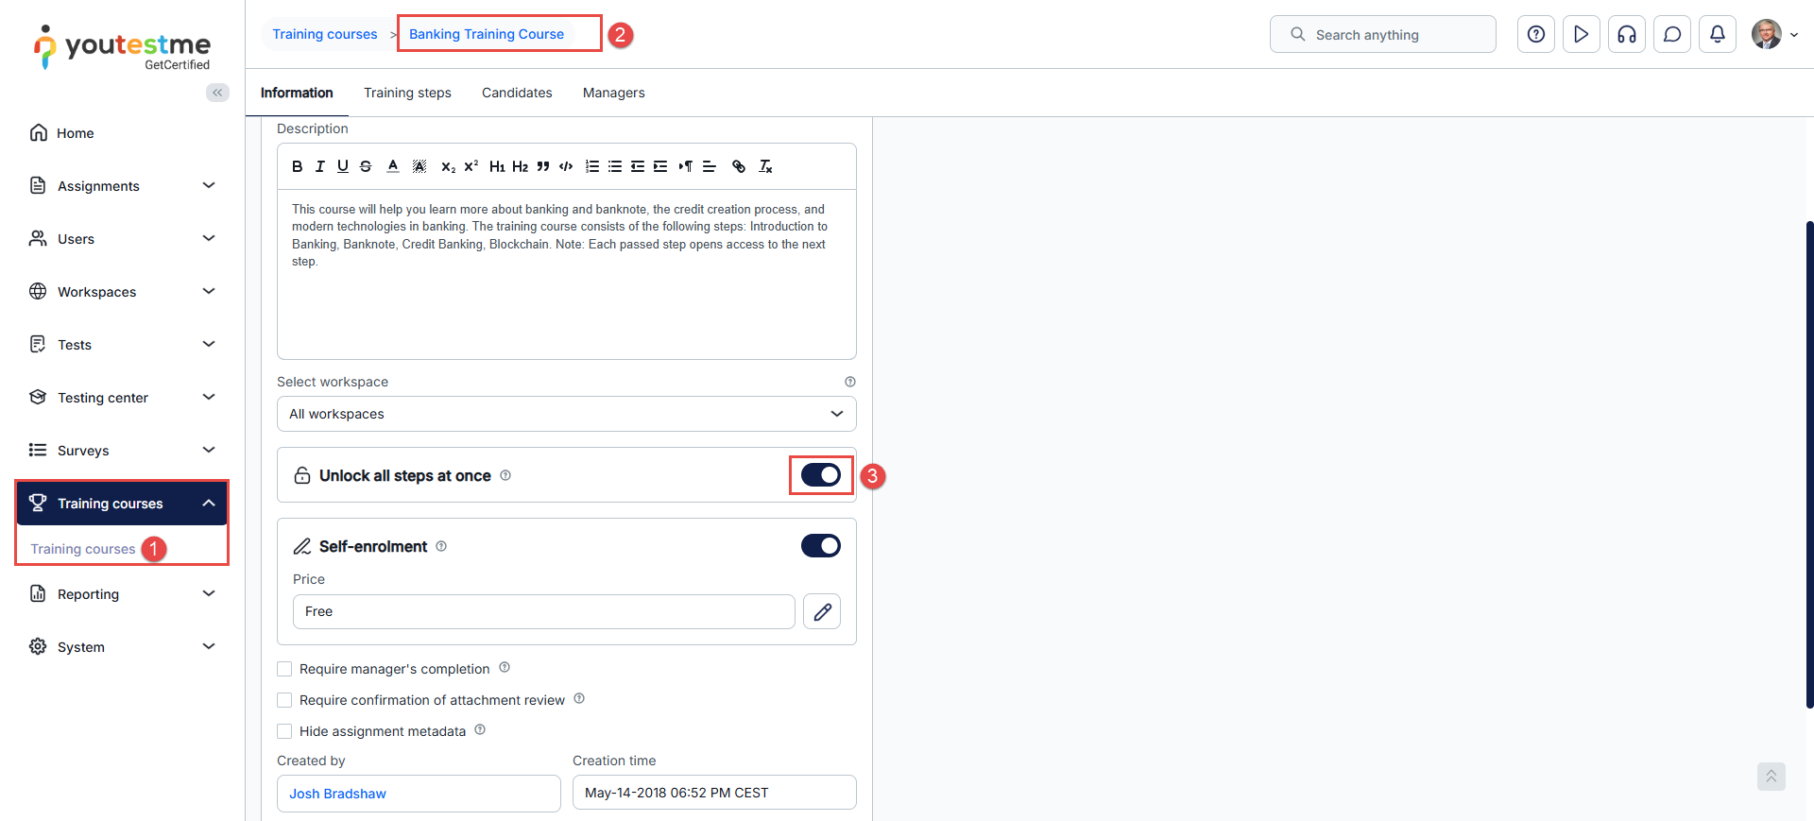Viewport: 1814px width, 821px height.
Task: Insert a link in the description editor
Action: [x=739, y=166]
